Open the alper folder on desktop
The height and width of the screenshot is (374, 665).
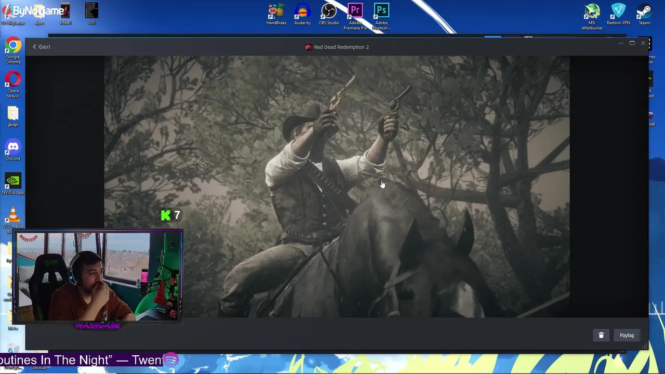(x=39, y=14)
